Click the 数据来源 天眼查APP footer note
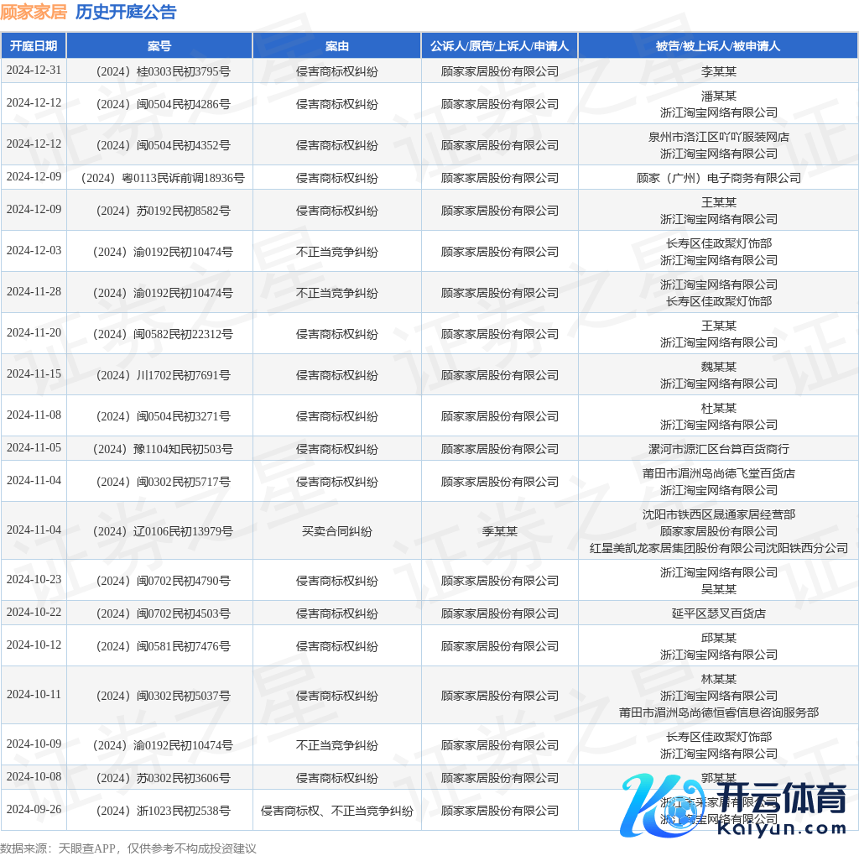The image size is (859, 856). tap(128, 848)
